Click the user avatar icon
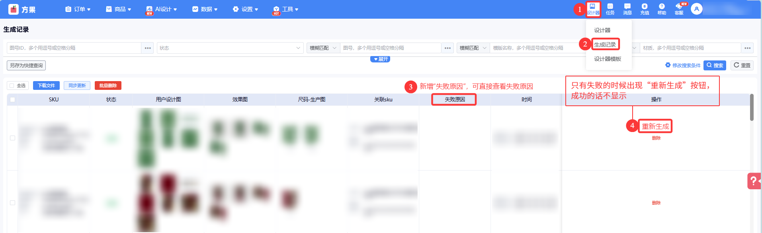 tap(696, 9)
